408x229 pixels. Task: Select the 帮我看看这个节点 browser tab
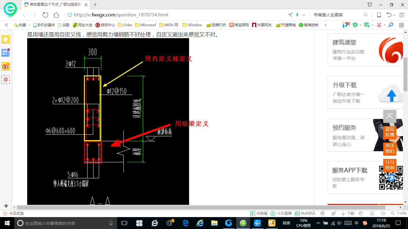click(x=56, y=4)
